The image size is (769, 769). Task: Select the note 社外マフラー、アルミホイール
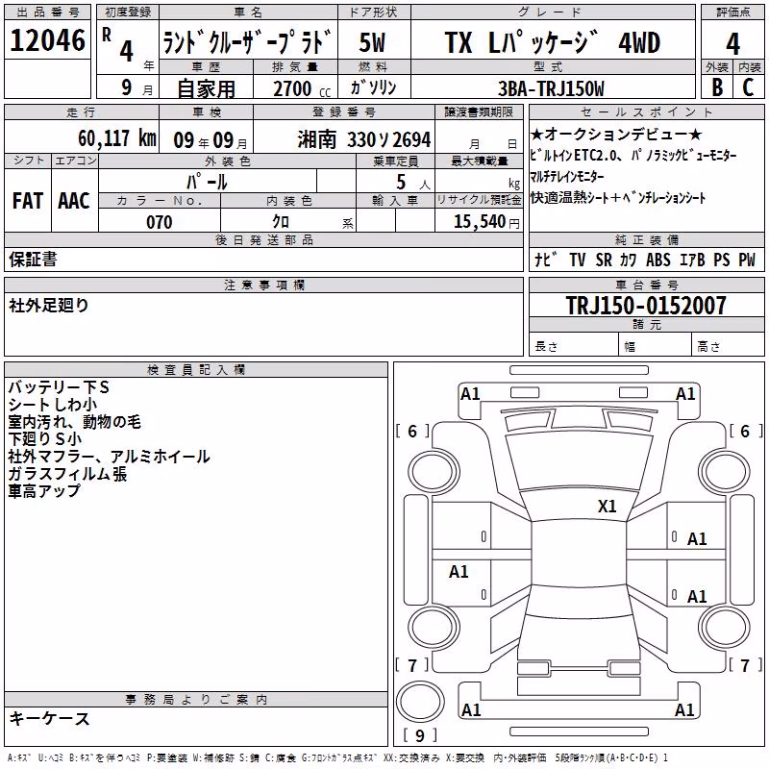[x=109, y=457]
